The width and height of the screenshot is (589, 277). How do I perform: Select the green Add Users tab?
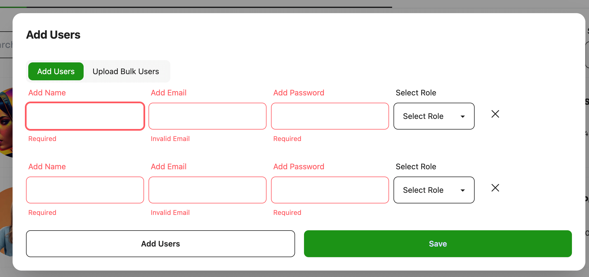pyautogui.click(x=56, y=71)
